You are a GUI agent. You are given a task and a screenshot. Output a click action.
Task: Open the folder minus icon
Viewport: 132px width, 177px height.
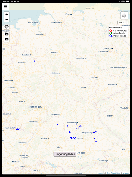pos(7,39)
